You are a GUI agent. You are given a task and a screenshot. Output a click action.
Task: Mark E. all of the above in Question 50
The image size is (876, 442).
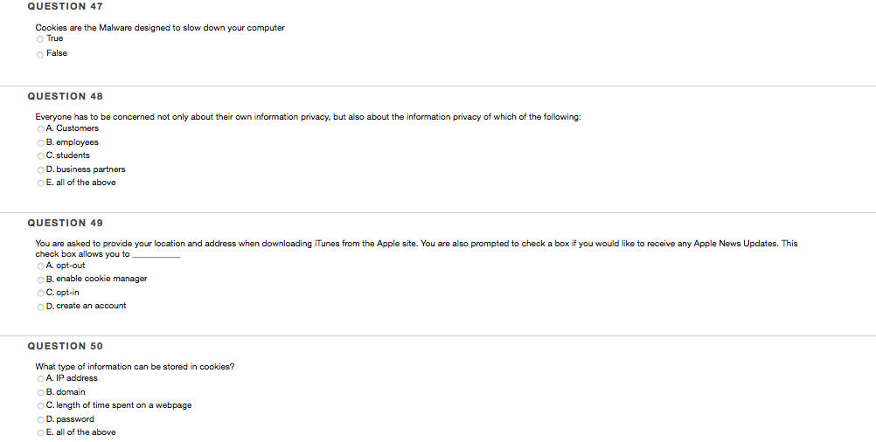click(x=40, y=433)
